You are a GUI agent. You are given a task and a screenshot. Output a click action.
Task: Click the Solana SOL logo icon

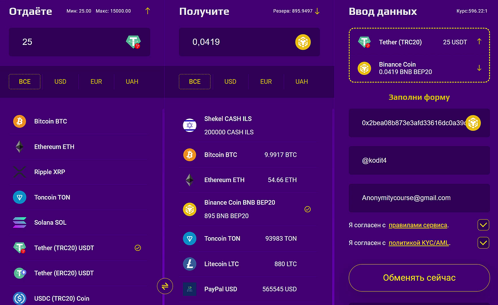19,222
